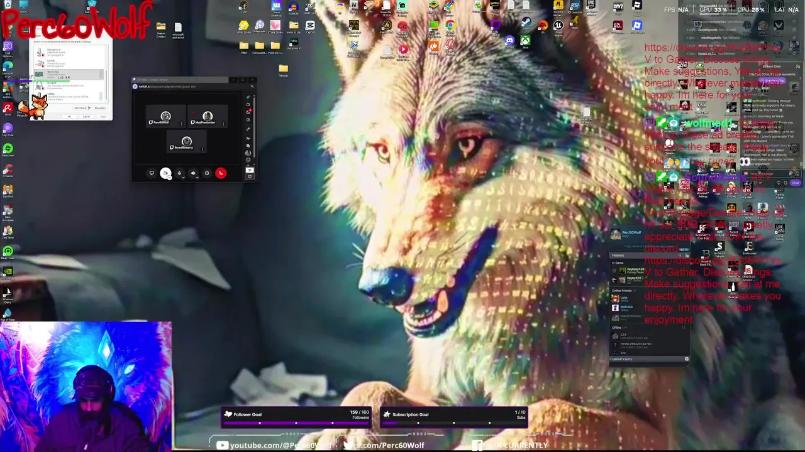The height and width of the screenshot is (452, 805).
Task: Open three-dot menu on MadPrestonian tile
Action: click(x=224, y=124)
